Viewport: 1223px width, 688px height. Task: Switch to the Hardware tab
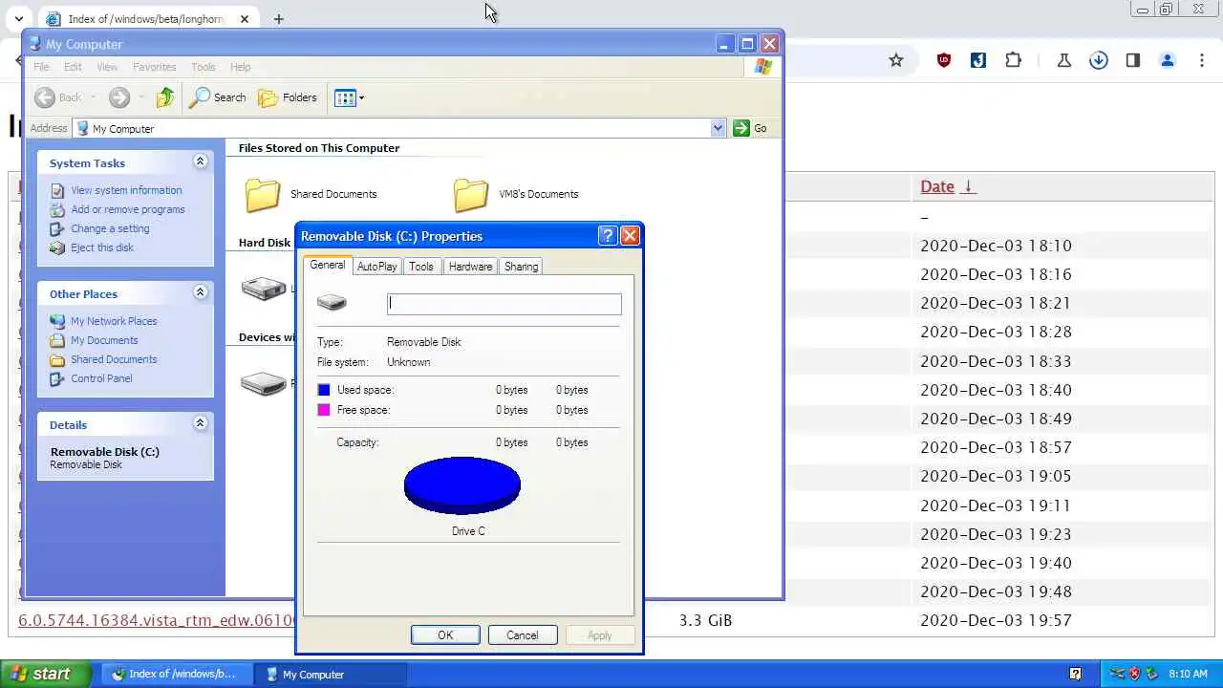(x=470, y=267)
